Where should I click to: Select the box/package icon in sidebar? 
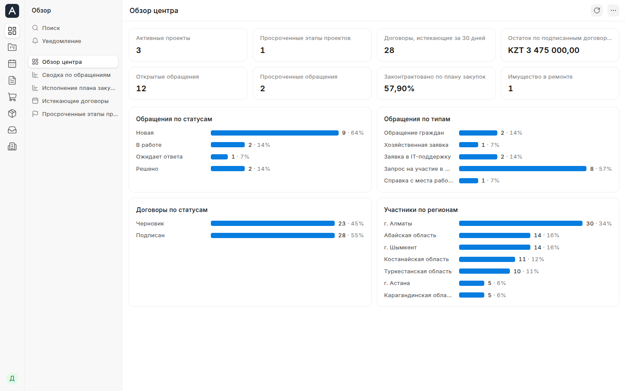12,113
